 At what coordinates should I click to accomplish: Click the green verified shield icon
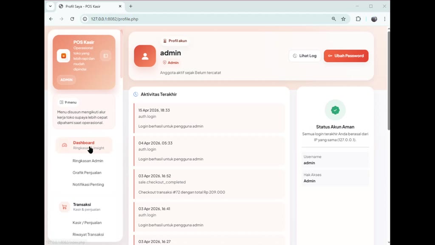tap(335, 110)
